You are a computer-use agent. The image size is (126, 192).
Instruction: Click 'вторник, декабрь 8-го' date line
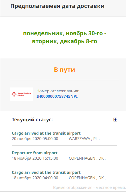pyautogui.click(x=65, y=41)
